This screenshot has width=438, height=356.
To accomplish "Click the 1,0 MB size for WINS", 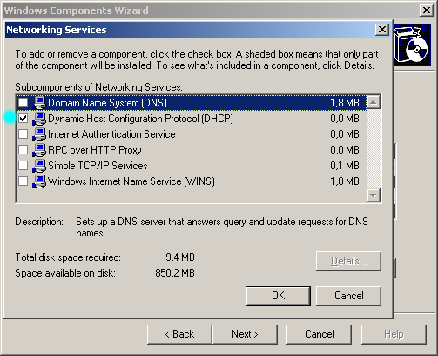I will click(345, 181).
